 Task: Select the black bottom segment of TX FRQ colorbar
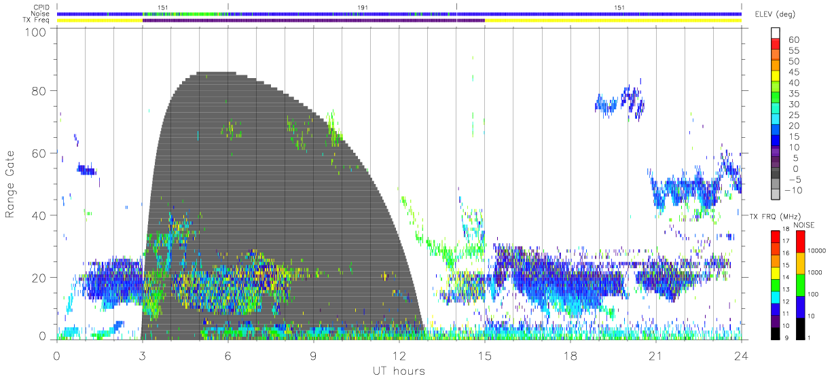click(776, 333)
